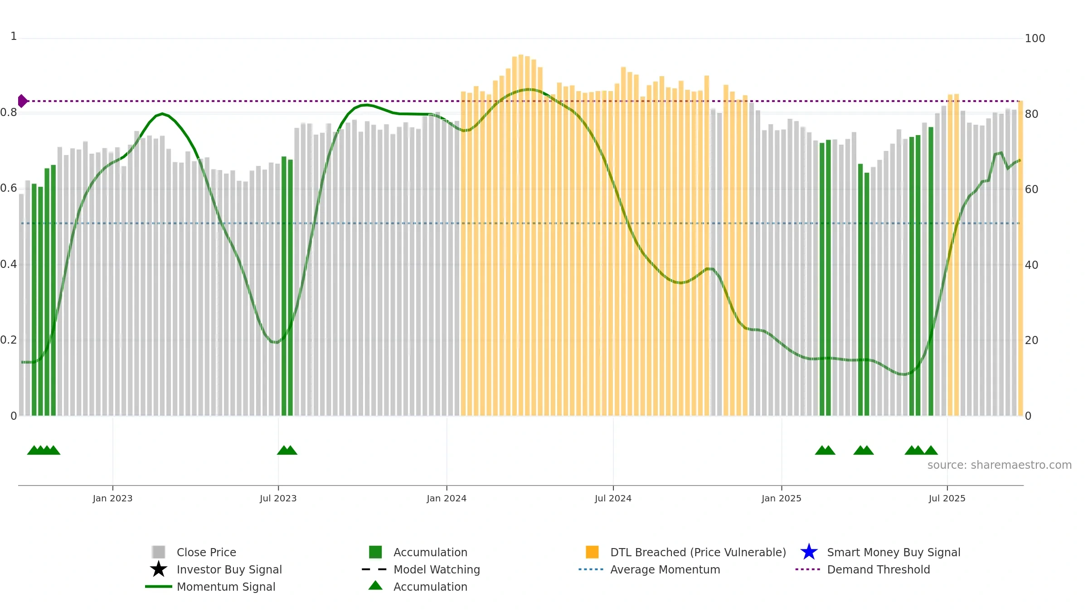Click the Jul 2025 axis label
Image resolution: width=1088 pixels, height=612 pixels.
(947, 499)
